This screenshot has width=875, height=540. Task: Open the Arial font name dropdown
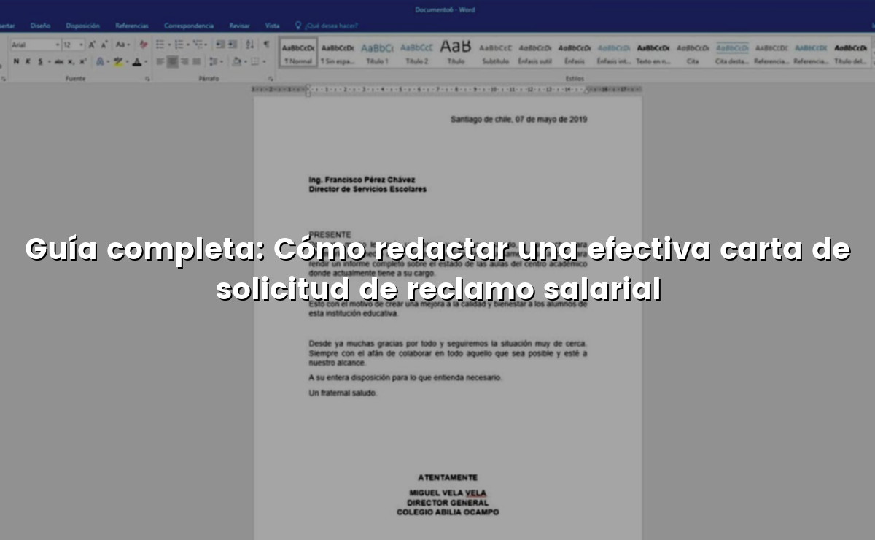pos(58,45)
